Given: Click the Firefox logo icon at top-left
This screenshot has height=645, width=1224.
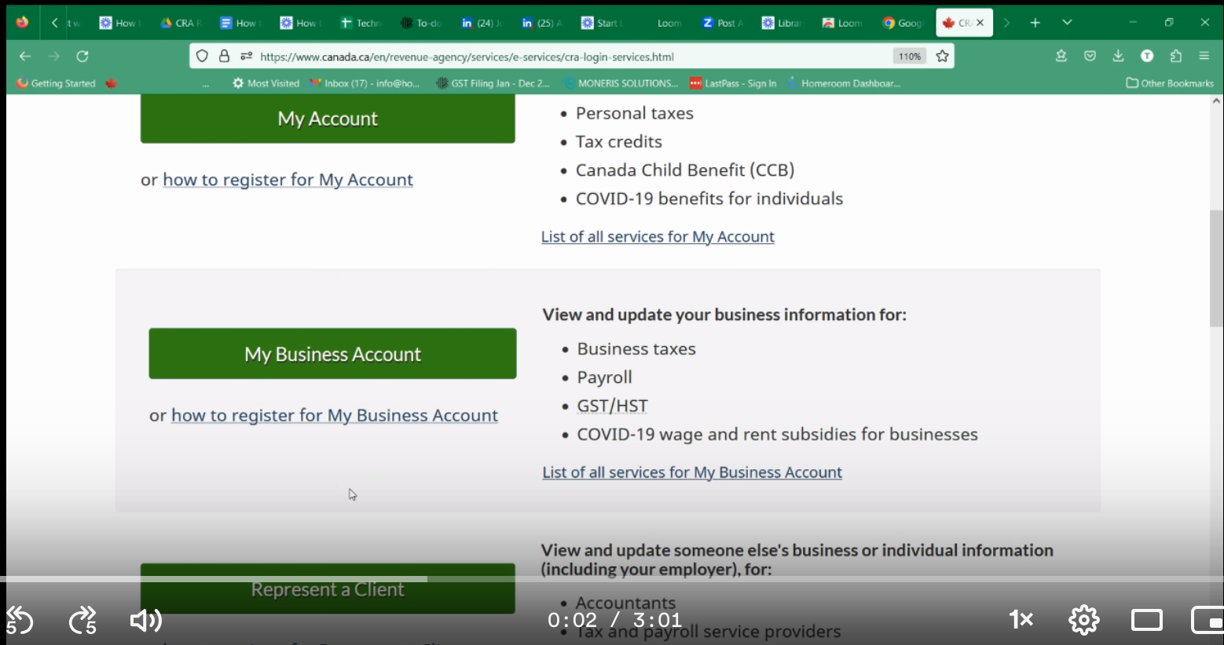Looking at the screenshot, I should point(22,23).
